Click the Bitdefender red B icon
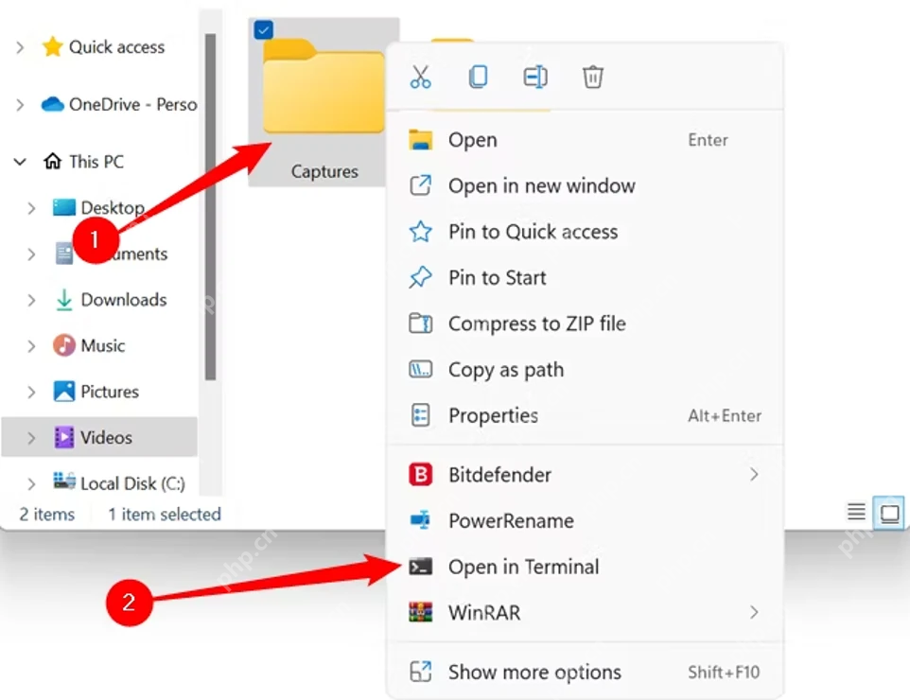910x700 pixels. (421, 474)
